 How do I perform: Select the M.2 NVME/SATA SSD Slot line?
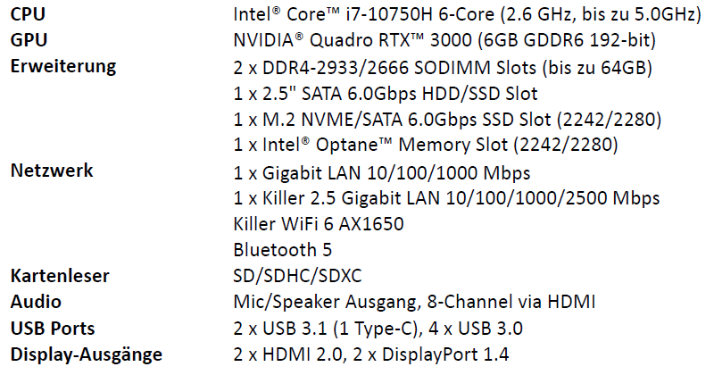click(448, 120)
